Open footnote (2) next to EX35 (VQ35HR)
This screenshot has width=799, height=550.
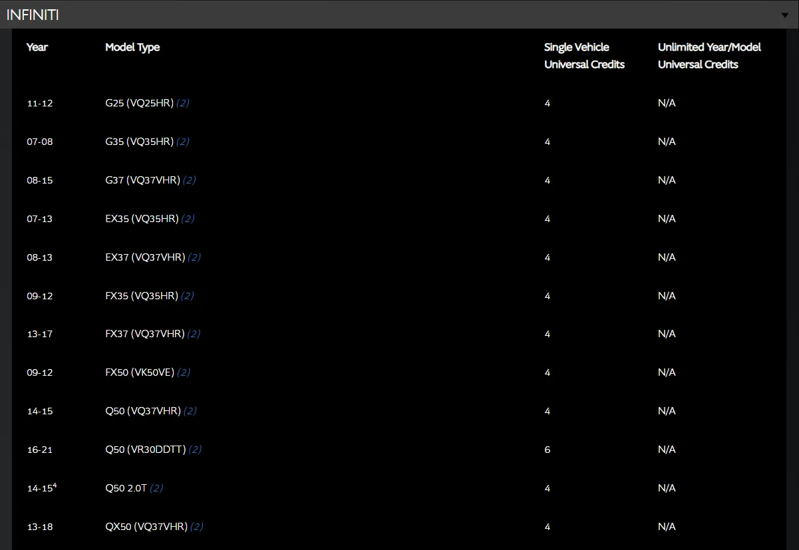[188, 219]
